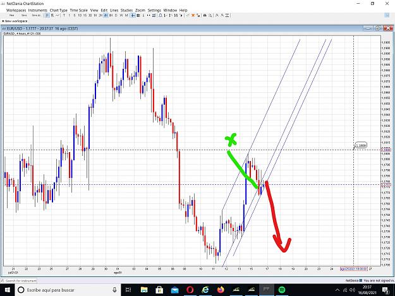Screen dimensions: 395x296
Task: Select the bar chart type icon
Action: pyautogui.click(x=52, y=15)
